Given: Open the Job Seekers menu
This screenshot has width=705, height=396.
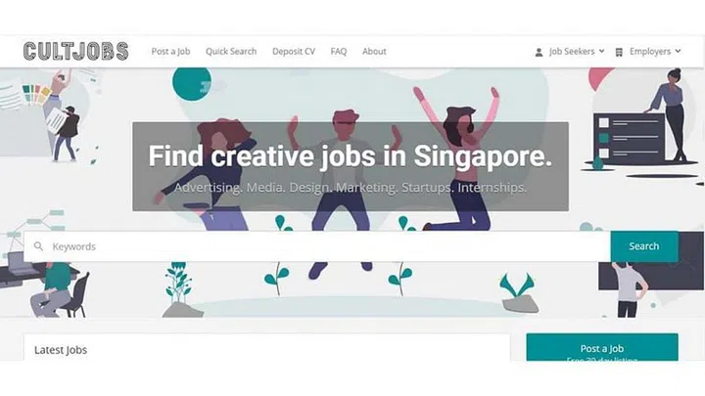Looking at the screenshot, I should [x=570, y=52].
